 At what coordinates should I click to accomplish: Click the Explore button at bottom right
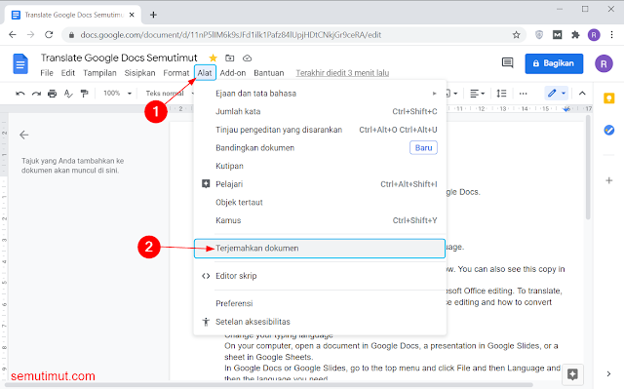point(572,373)
